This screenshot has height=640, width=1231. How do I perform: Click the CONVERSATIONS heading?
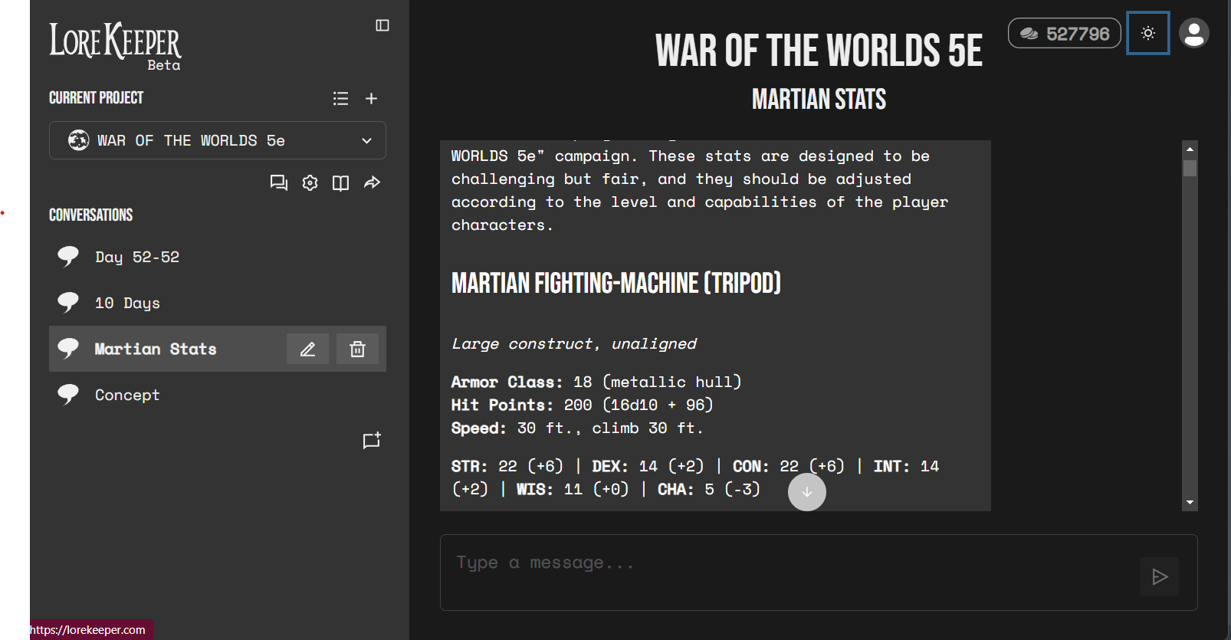91,215
